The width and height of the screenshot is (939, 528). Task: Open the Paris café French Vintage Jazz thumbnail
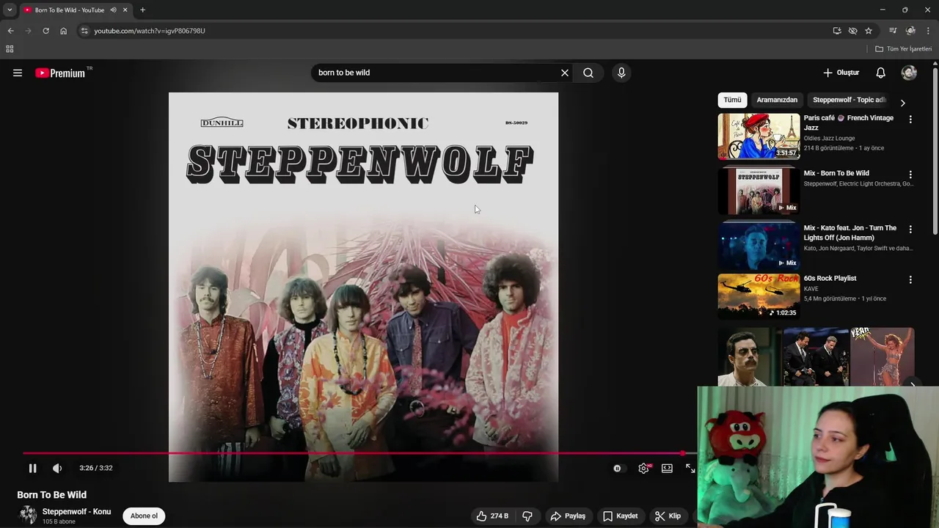(759, 136)
